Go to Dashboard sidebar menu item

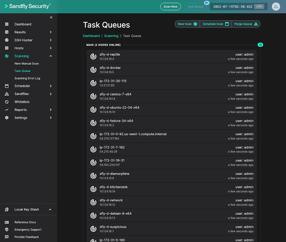click(23, 24)
